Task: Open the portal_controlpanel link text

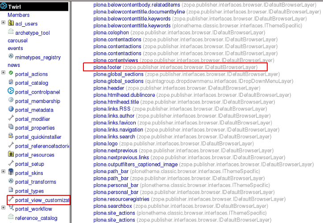Action: (x=37, y=92)
